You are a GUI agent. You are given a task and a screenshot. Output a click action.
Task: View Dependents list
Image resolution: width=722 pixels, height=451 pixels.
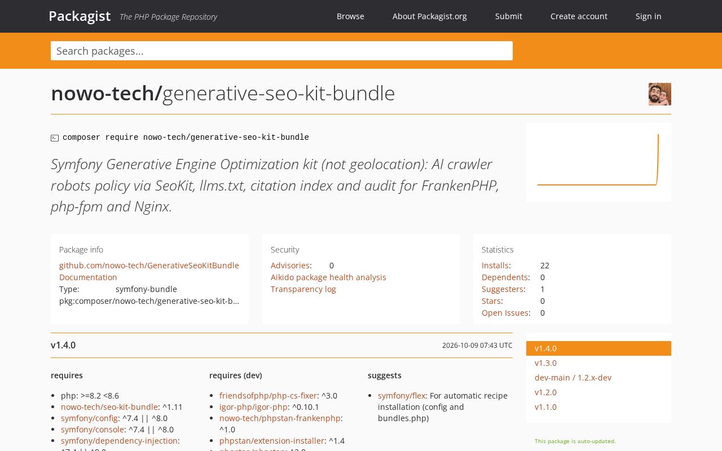pos(505,277)
